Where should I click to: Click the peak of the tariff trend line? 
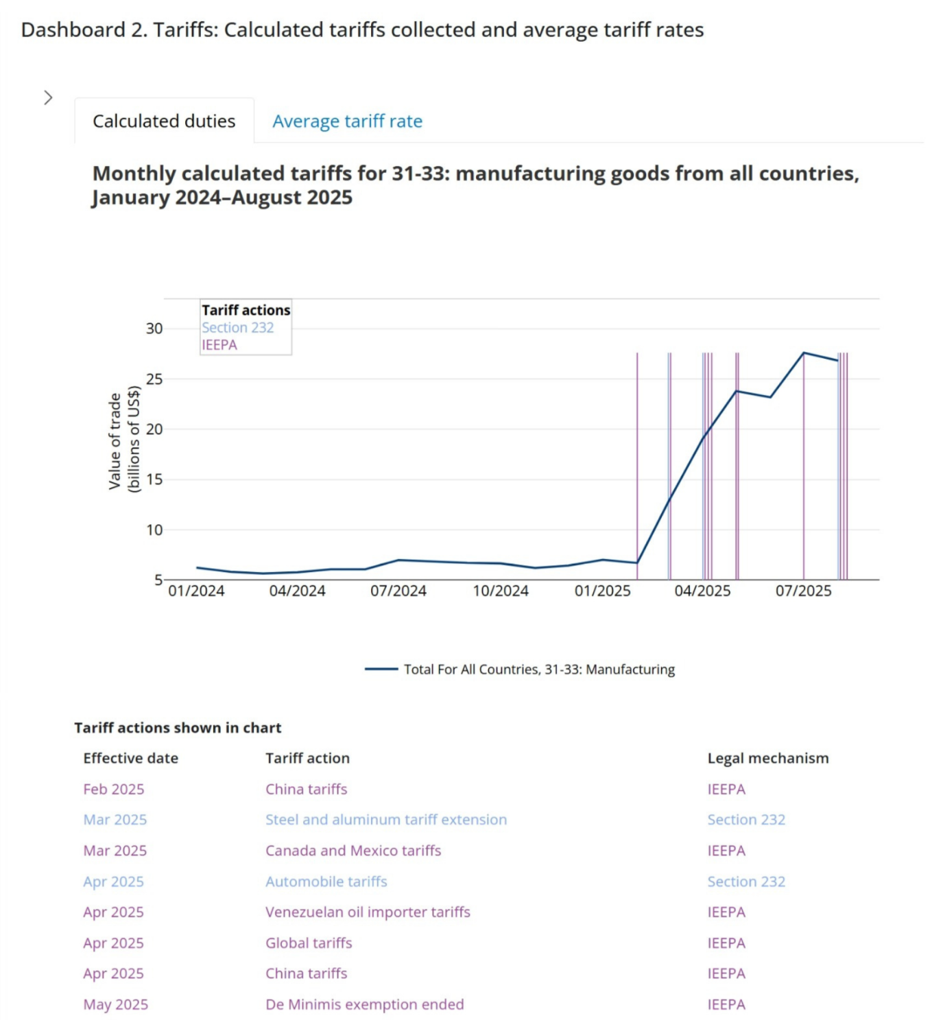[x=803, y=353]
